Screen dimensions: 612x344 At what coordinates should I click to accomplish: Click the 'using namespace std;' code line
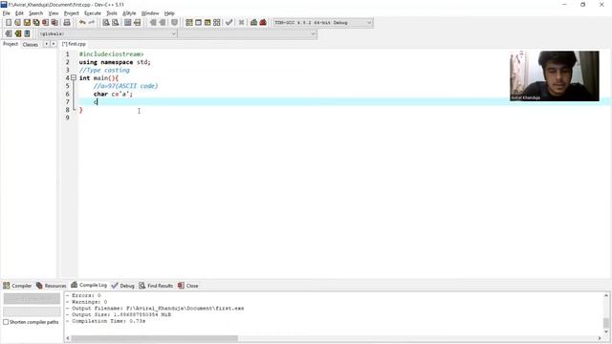click(115, 62)
